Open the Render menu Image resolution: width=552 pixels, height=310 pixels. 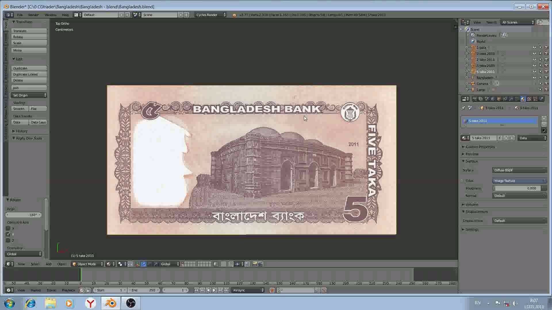click(x=33, y=15)
